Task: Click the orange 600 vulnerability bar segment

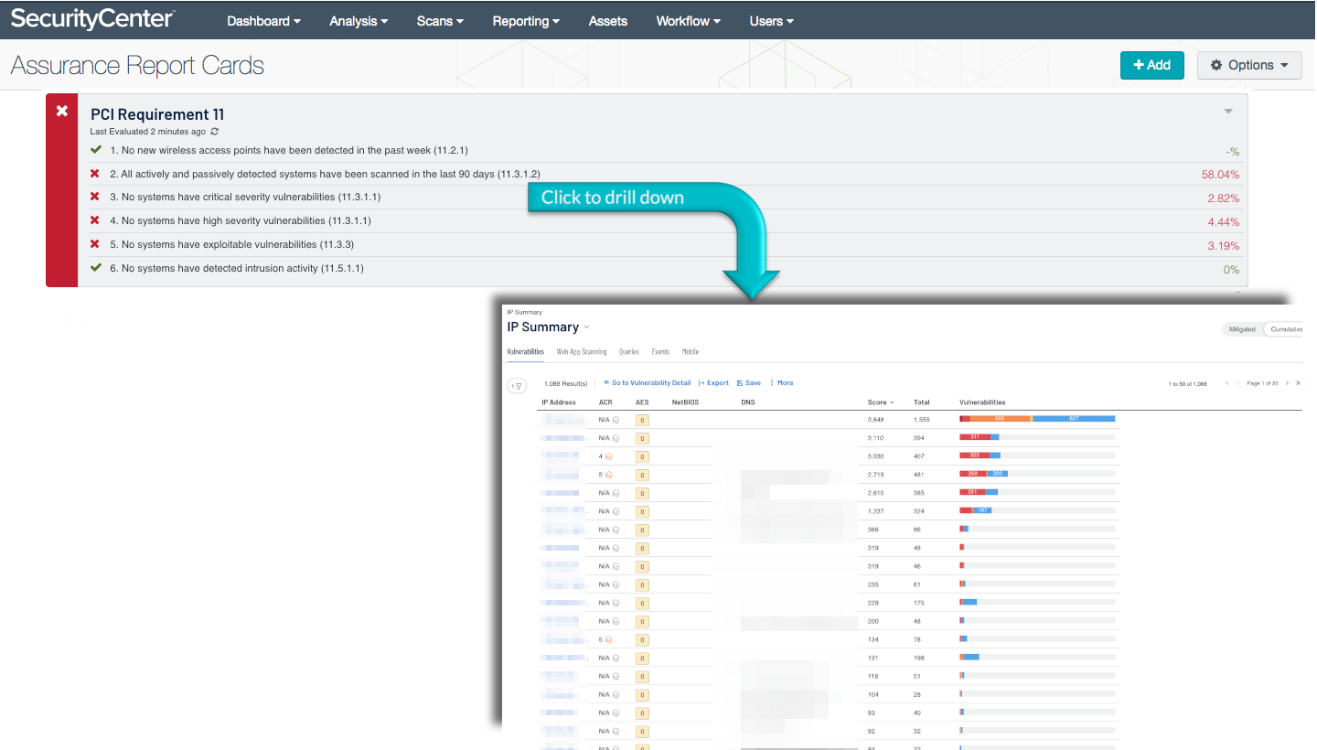Action: point(1000,418)
